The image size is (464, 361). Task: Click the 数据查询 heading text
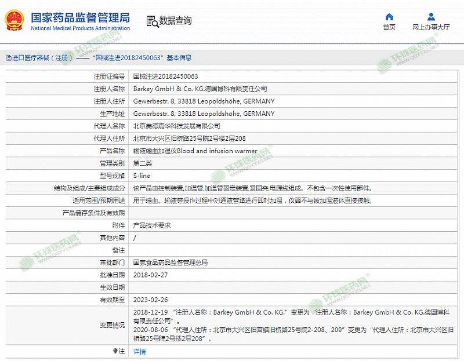point(175,21)
